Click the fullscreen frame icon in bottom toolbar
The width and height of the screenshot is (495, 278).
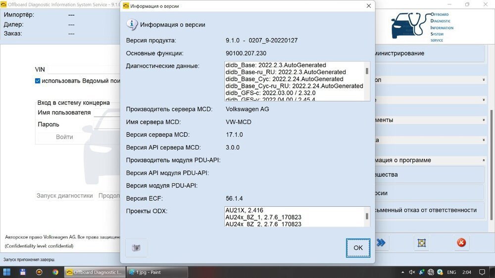421,242
